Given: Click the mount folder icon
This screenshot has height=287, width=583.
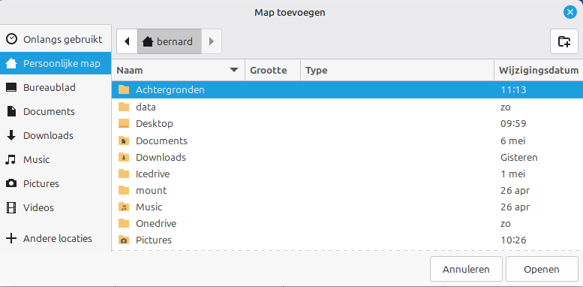Looking at the screenshot, I should tap(124, 191).
